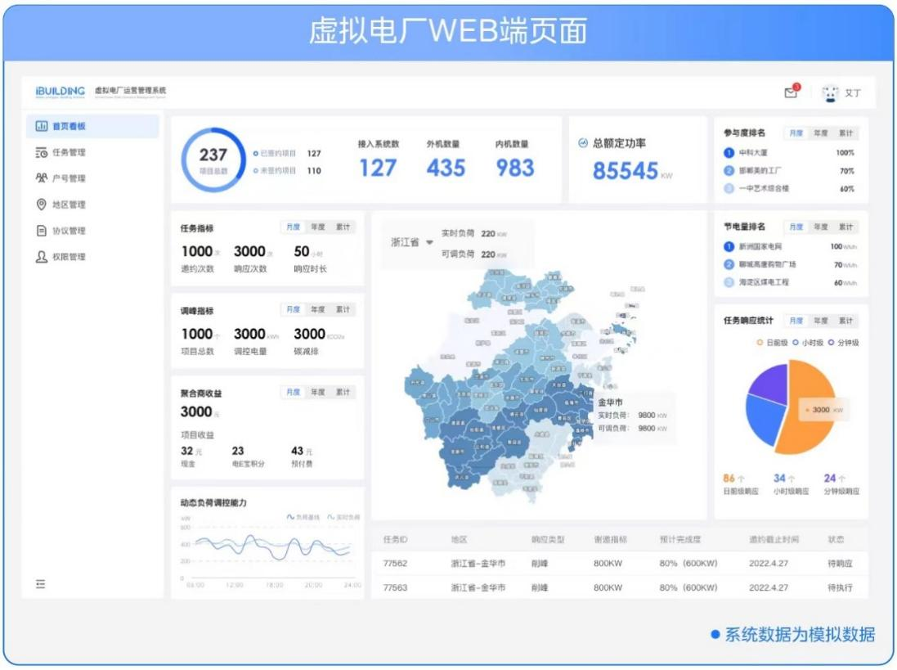897x670 pixels.
Task: Toggle 负荷基线 line legend
Action: tap(303, 517)
